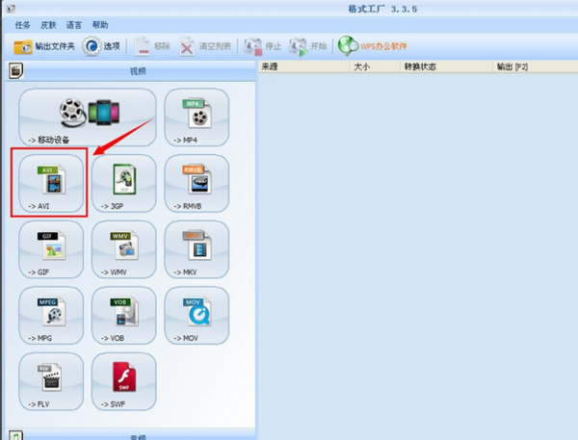Open the 任务 (Task) menu
578x440 pixels.
[x=23, y=24]
